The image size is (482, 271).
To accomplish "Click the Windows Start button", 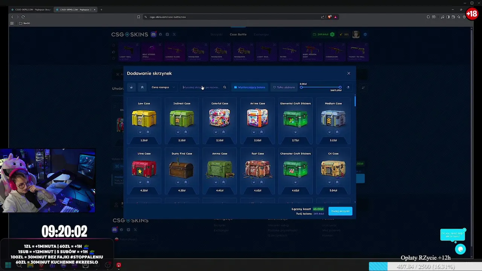I will [8, 265].
